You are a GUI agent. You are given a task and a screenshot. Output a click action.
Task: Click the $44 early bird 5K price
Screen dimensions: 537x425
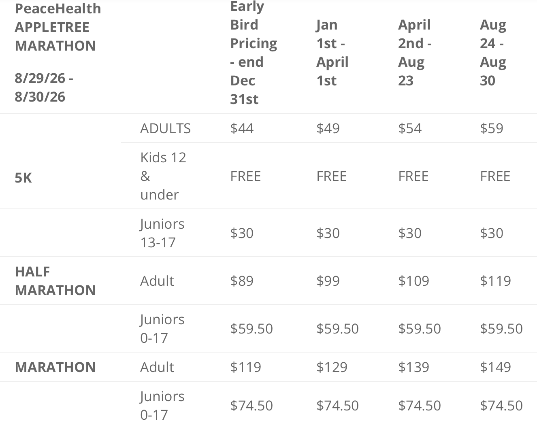[242, 128]
